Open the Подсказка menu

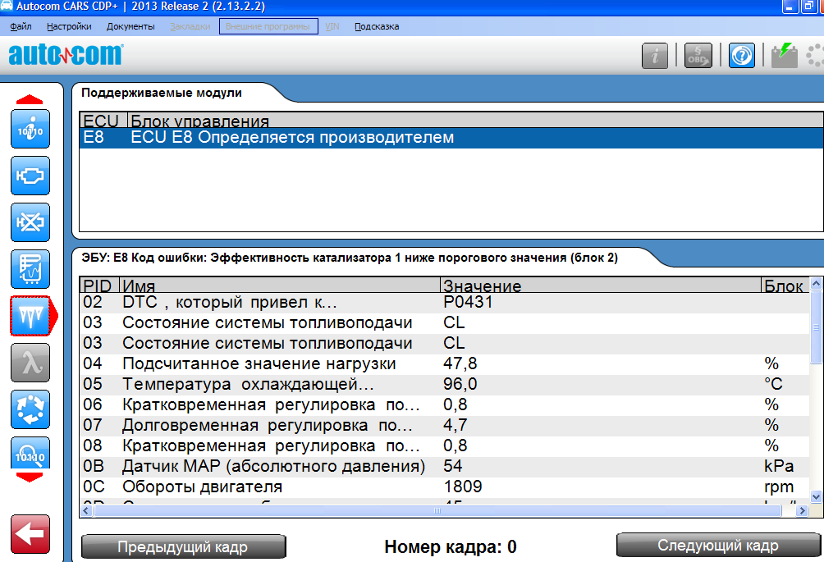click(377, 26)
